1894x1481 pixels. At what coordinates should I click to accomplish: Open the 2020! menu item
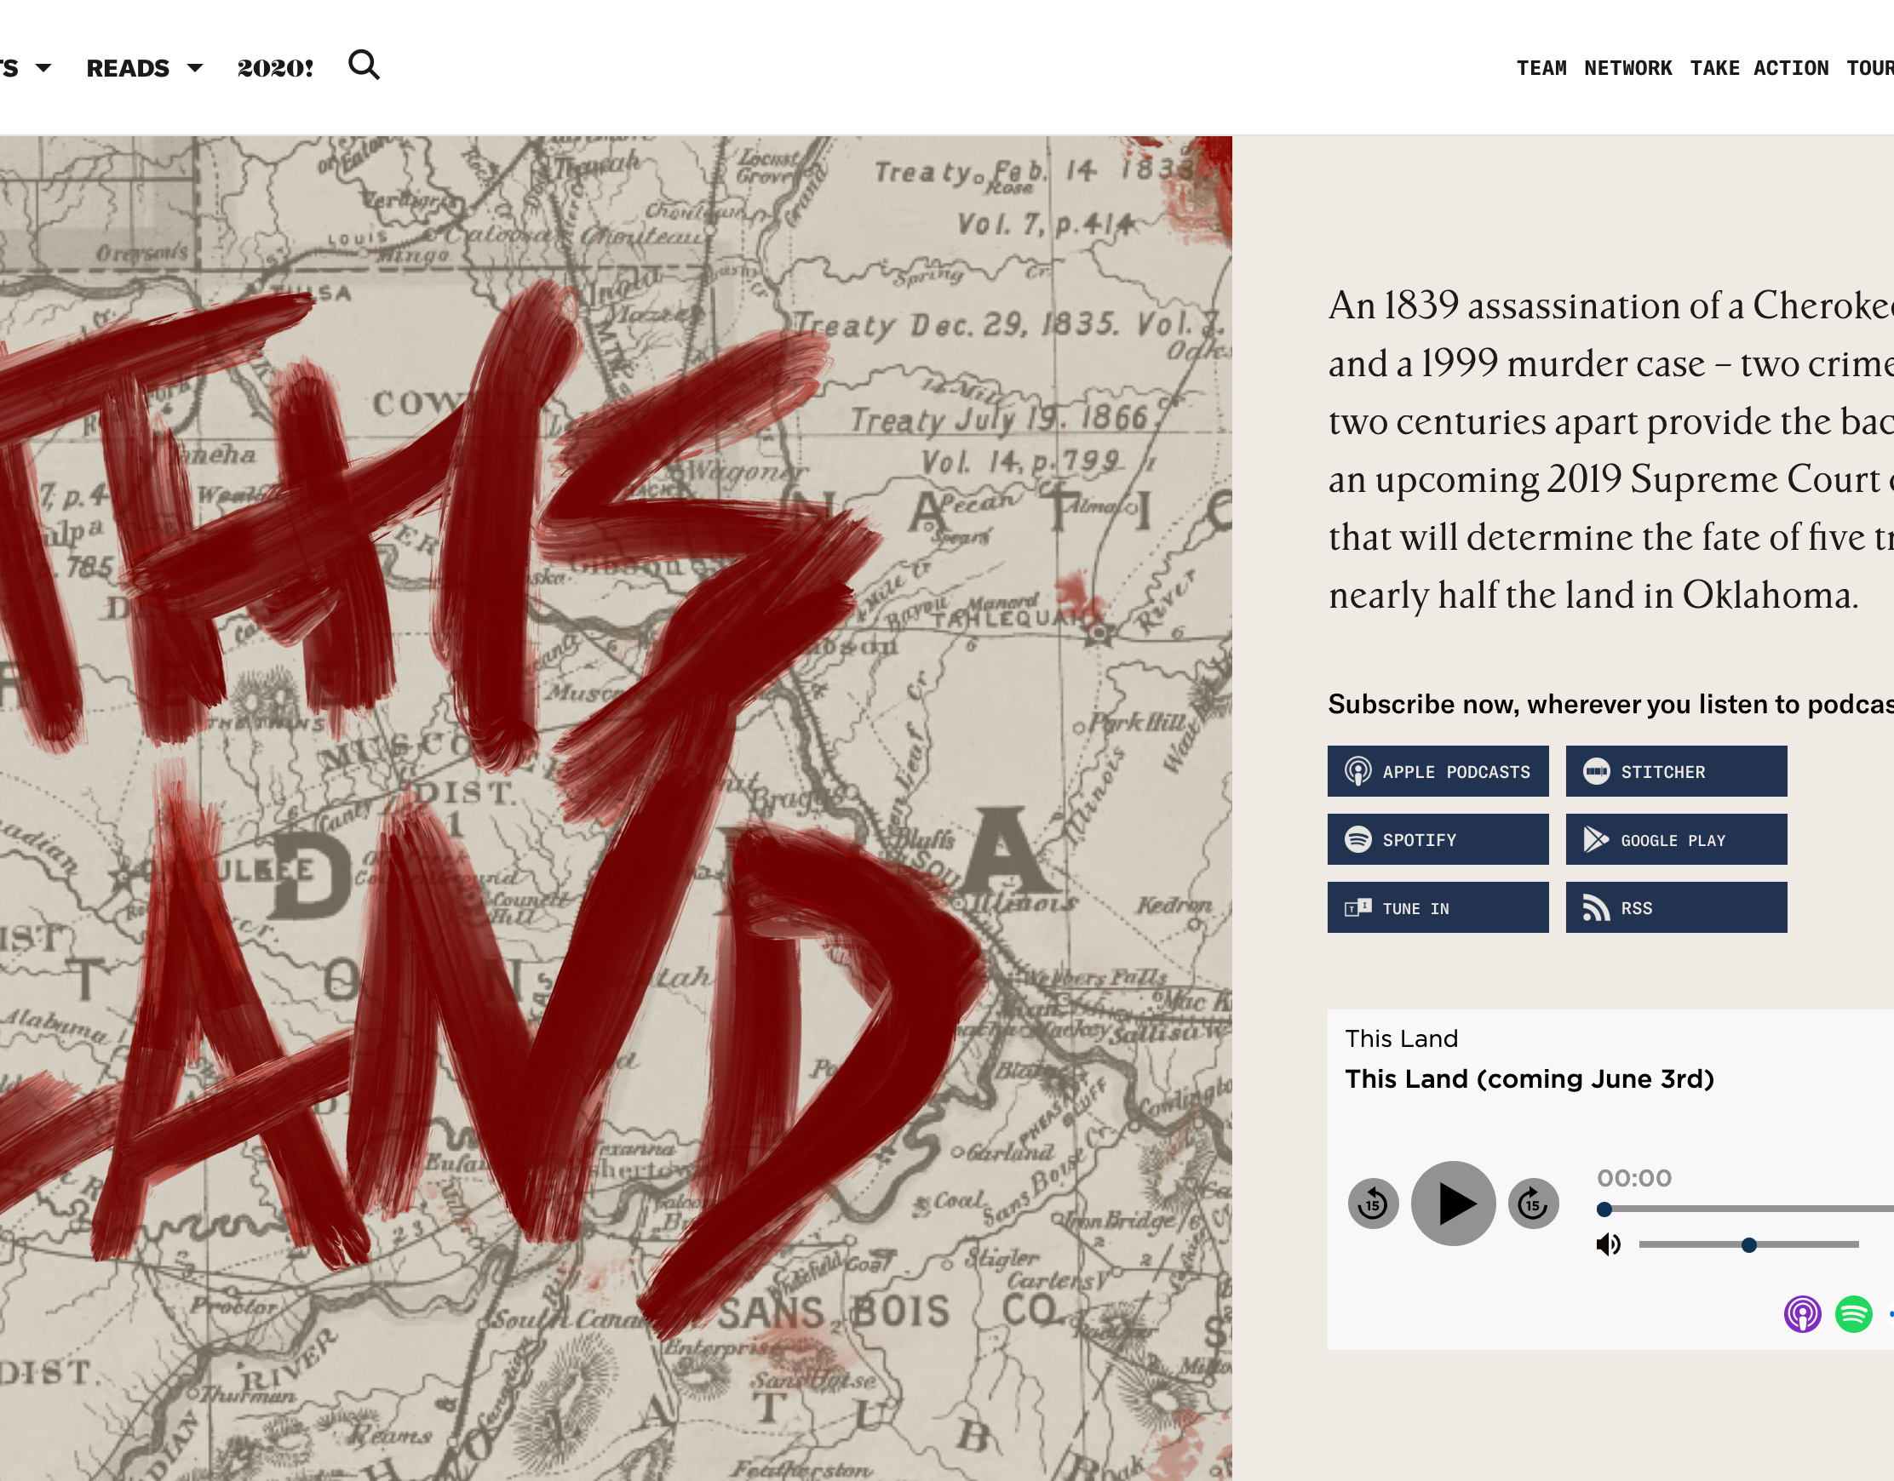(275, 67)
